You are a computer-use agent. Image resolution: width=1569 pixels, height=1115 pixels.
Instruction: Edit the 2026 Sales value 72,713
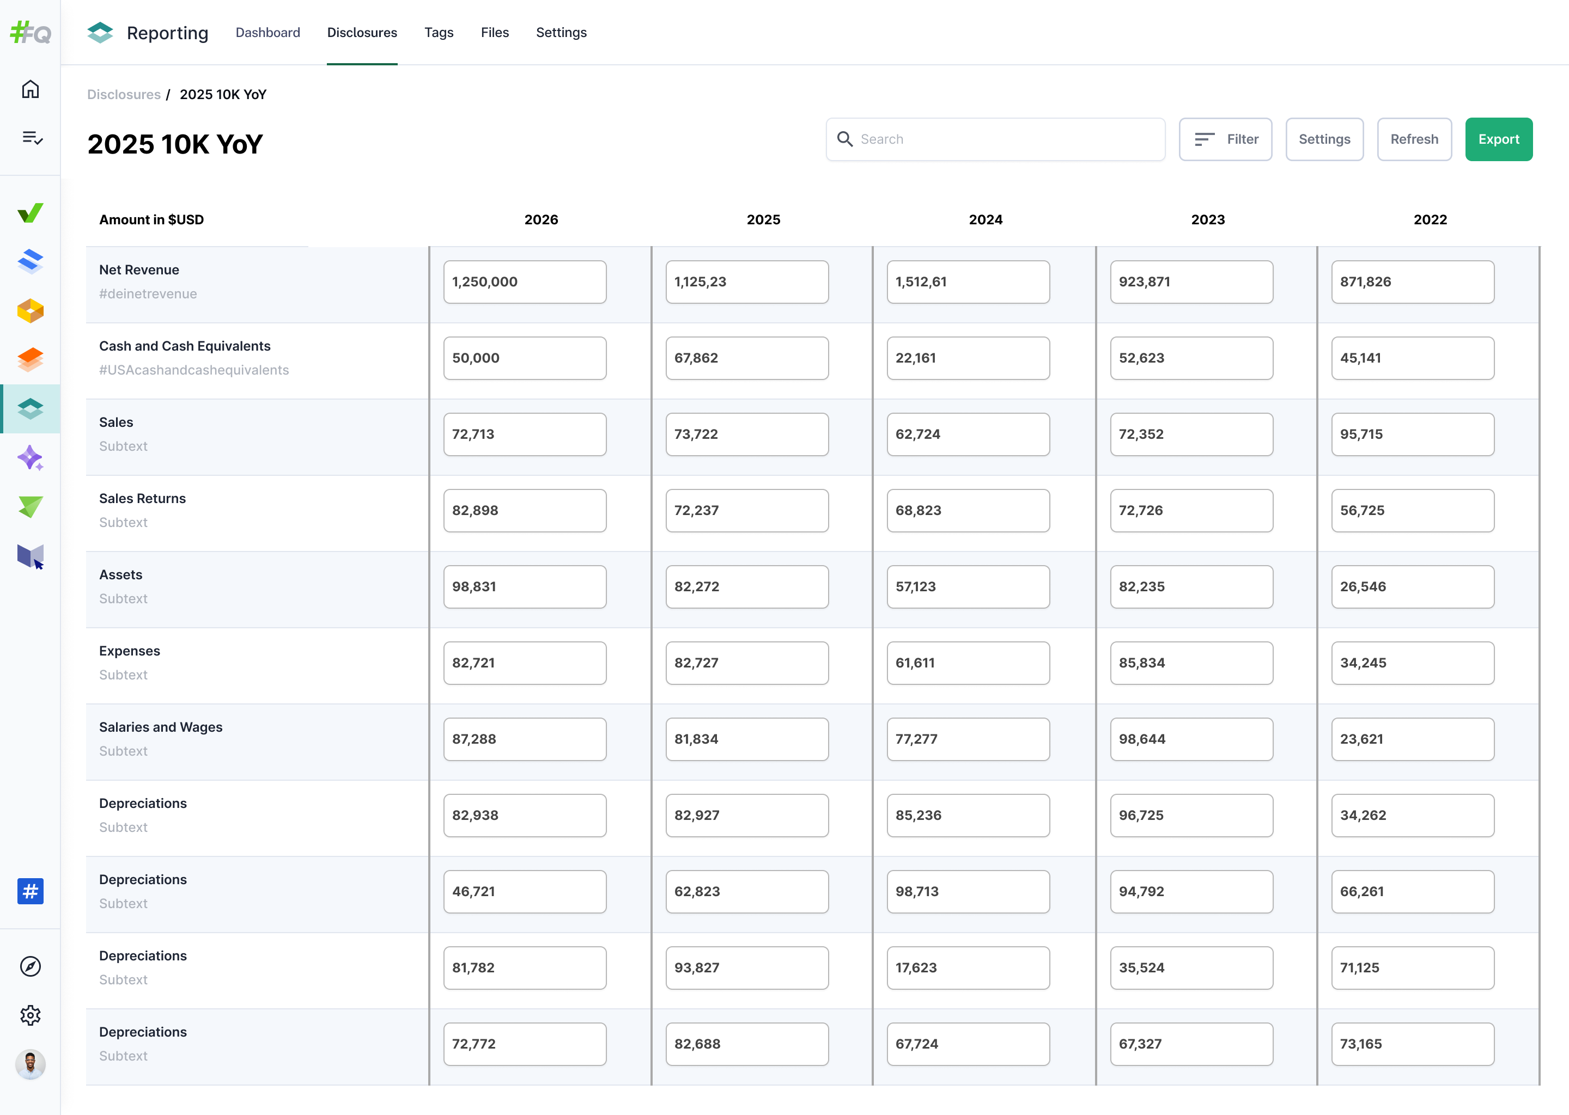tap(524, 434)
